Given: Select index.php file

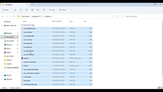Looking at the screenshot, I should pyautogui.click(x=57, y=81).
